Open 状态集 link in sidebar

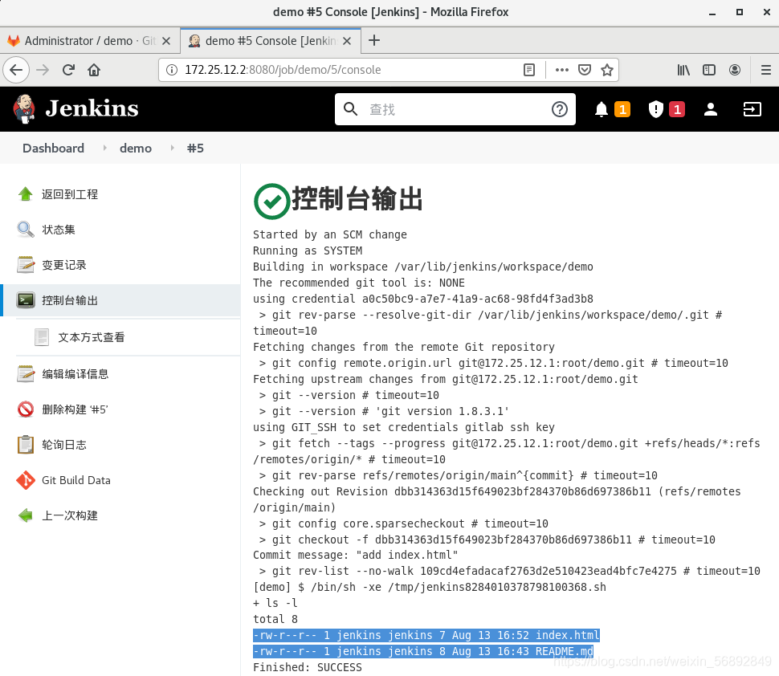point(59,230)
